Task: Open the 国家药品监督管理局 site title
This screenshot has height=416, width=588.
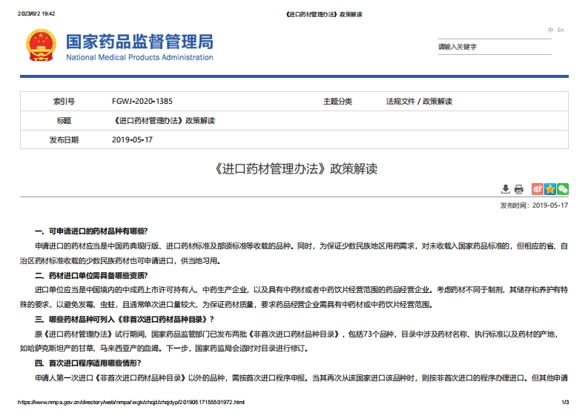Action: pyautogui.click(x=139, y=41)
